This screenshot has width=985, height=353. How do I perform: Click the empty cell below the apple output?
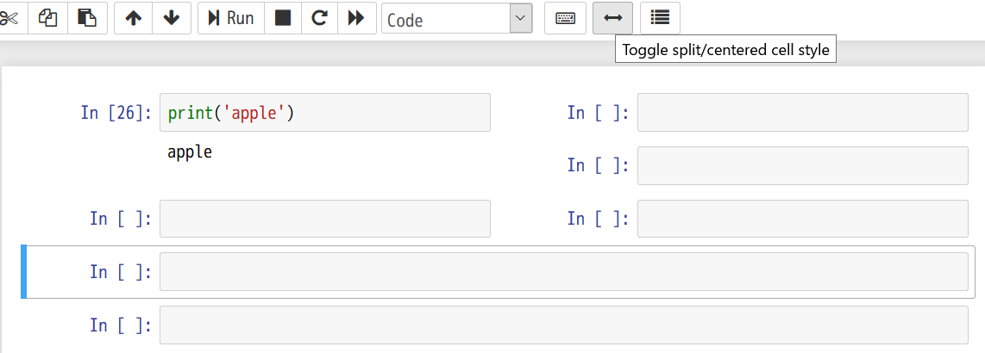pyautogui.click(x=324, y=219)
